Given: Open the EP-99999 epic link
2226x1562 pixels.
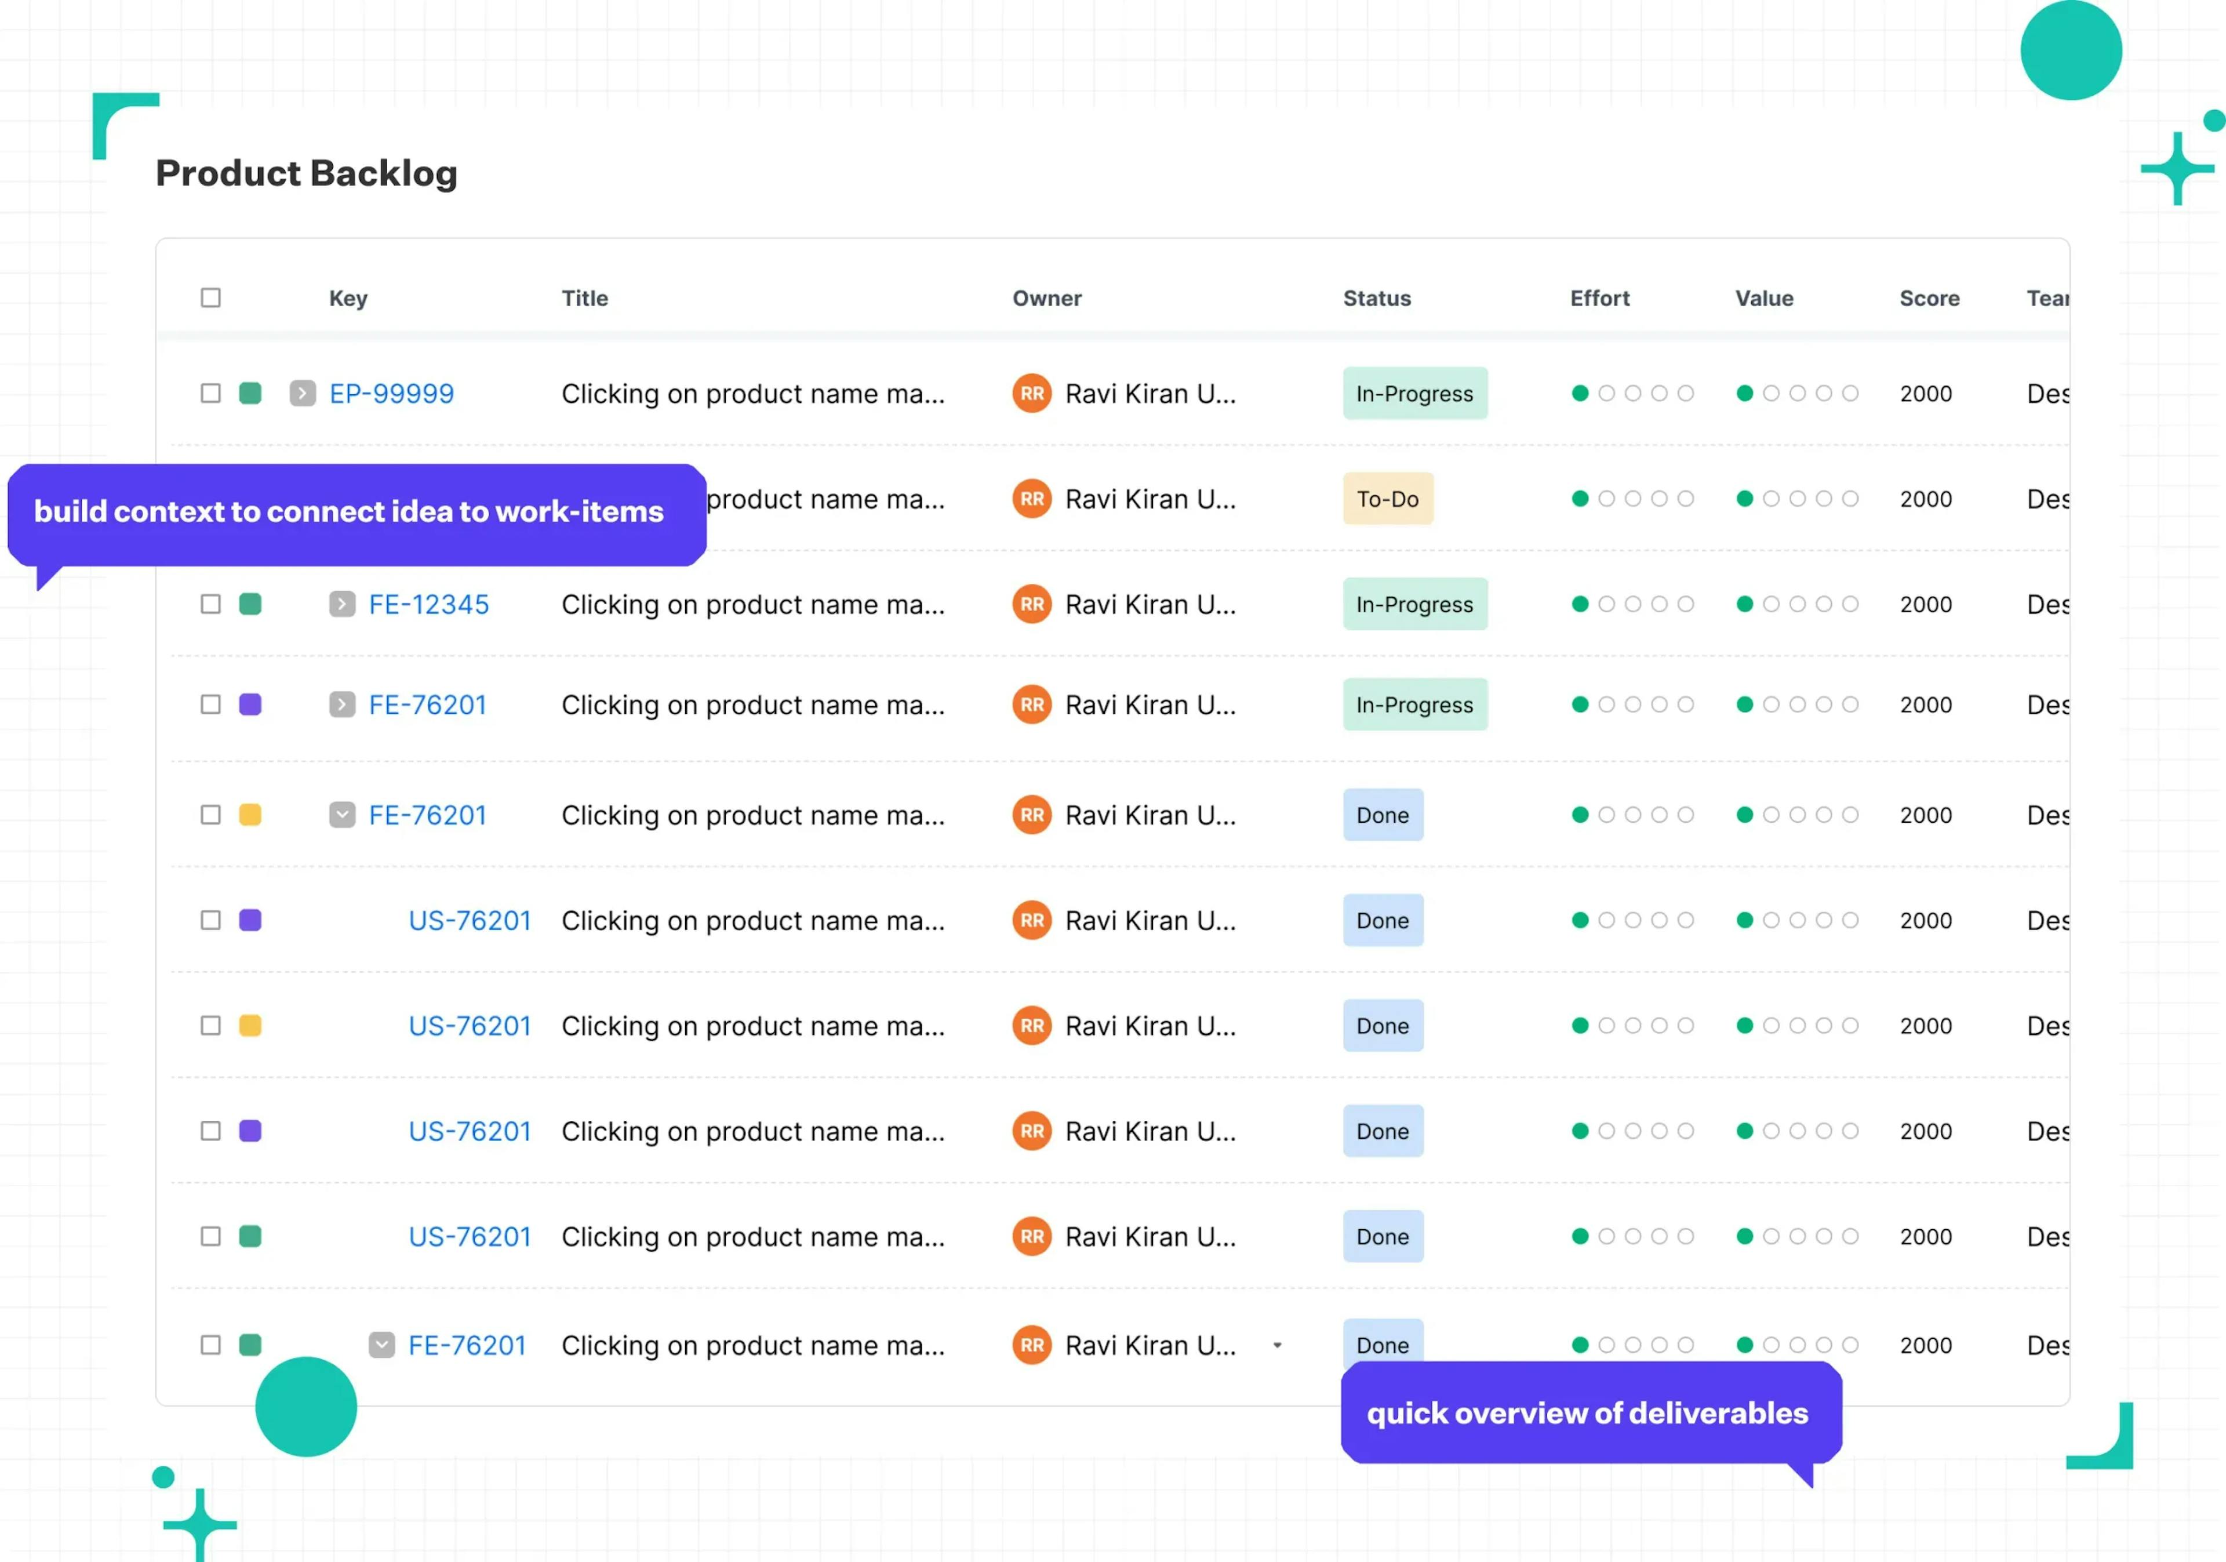Looking at the screenshot, I should coord(391,393).
